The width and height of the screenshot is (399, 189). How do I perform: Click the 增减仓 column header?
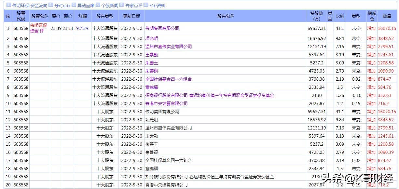tap(371, 16)
